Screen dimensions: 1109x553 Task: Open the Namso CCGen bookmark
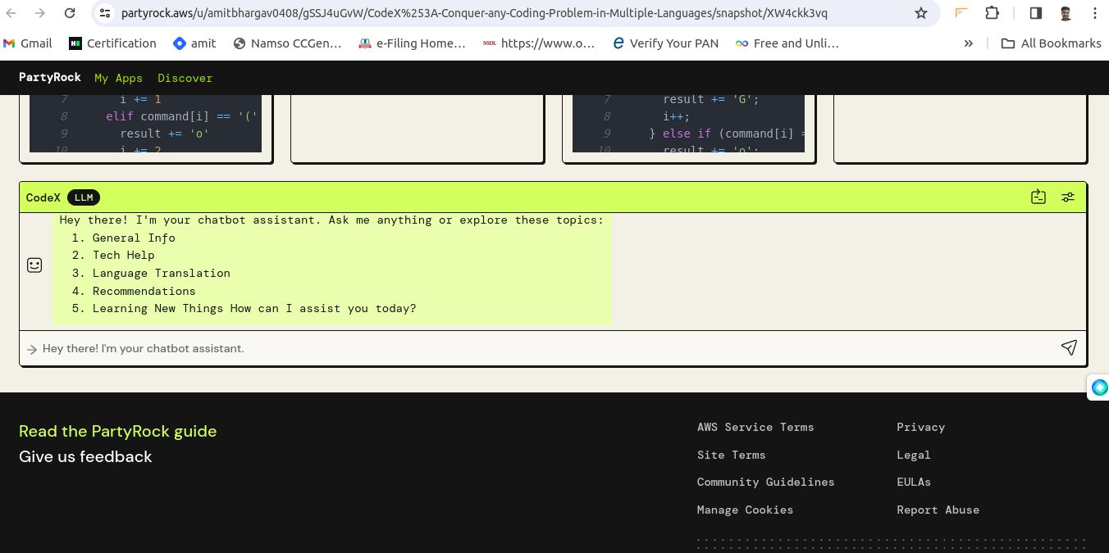tap(288, 43)
